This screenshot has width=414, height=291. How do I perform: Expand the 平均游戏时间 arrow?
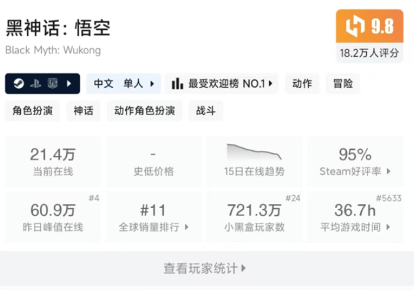tap(388, 227)
